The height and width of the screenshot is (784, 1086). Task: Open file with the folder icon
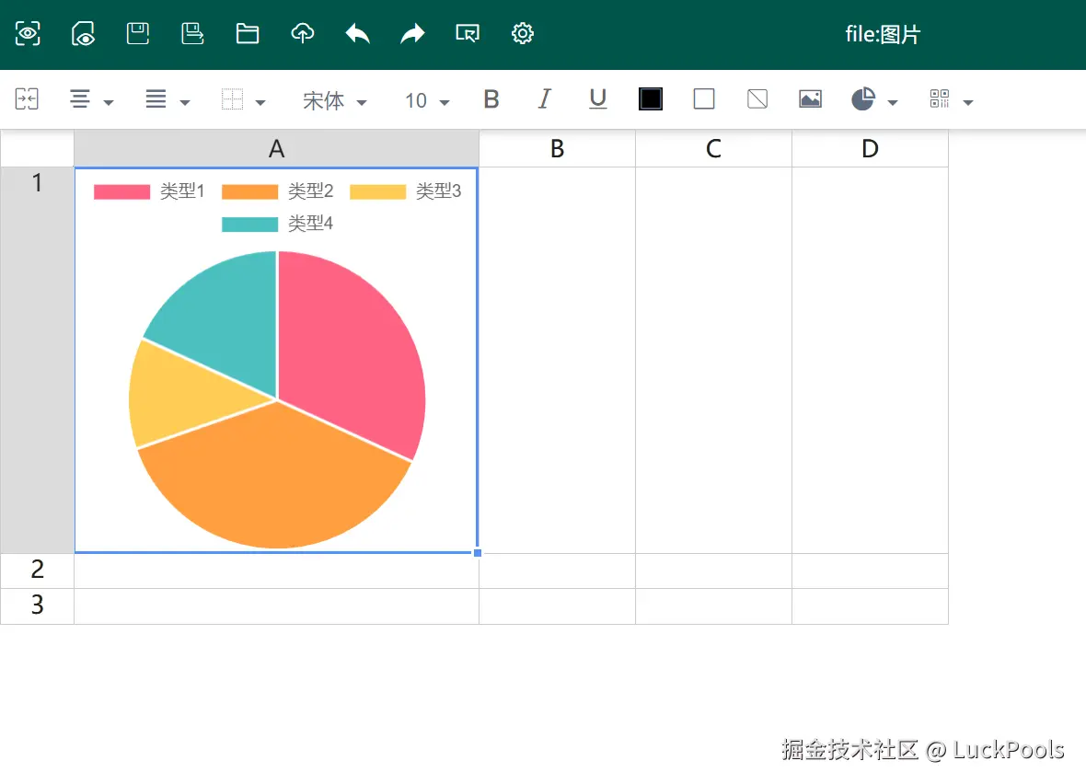(x=248, y=33)
